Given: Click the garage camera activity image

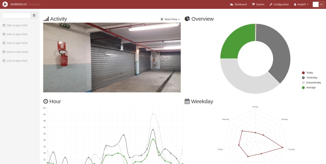Looking at the screenshot, I should pyautogui.click(x=112, y=57).
